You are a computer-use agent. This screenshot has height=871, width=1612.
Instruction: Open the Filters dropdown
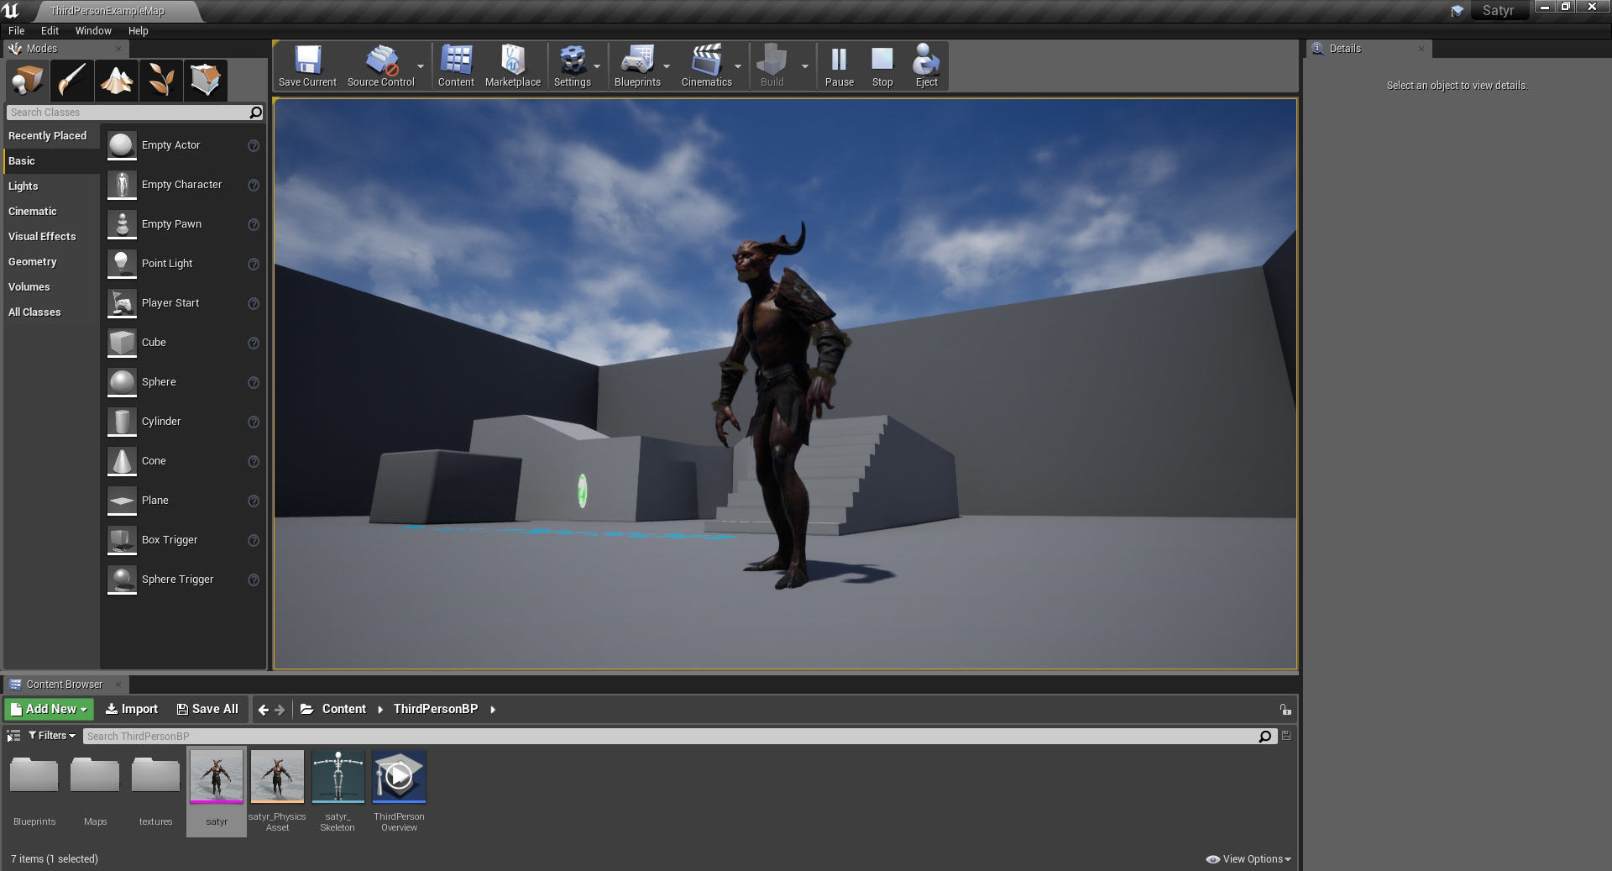tap(52, 736)
